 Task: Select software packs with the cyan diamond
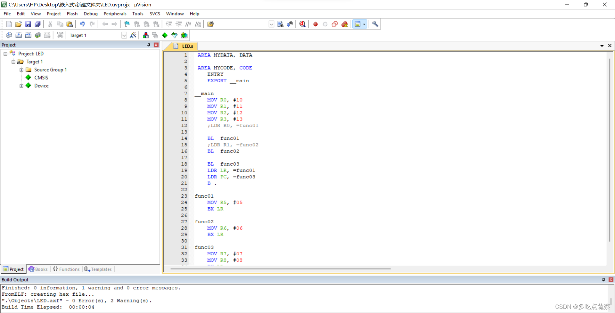coord(174,35)
